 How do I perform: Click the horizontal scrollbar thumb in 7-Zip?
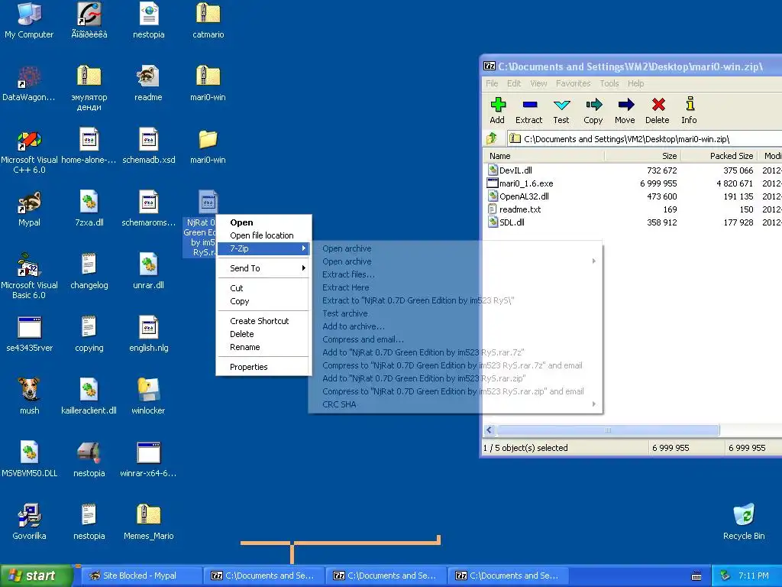point(608,430)
